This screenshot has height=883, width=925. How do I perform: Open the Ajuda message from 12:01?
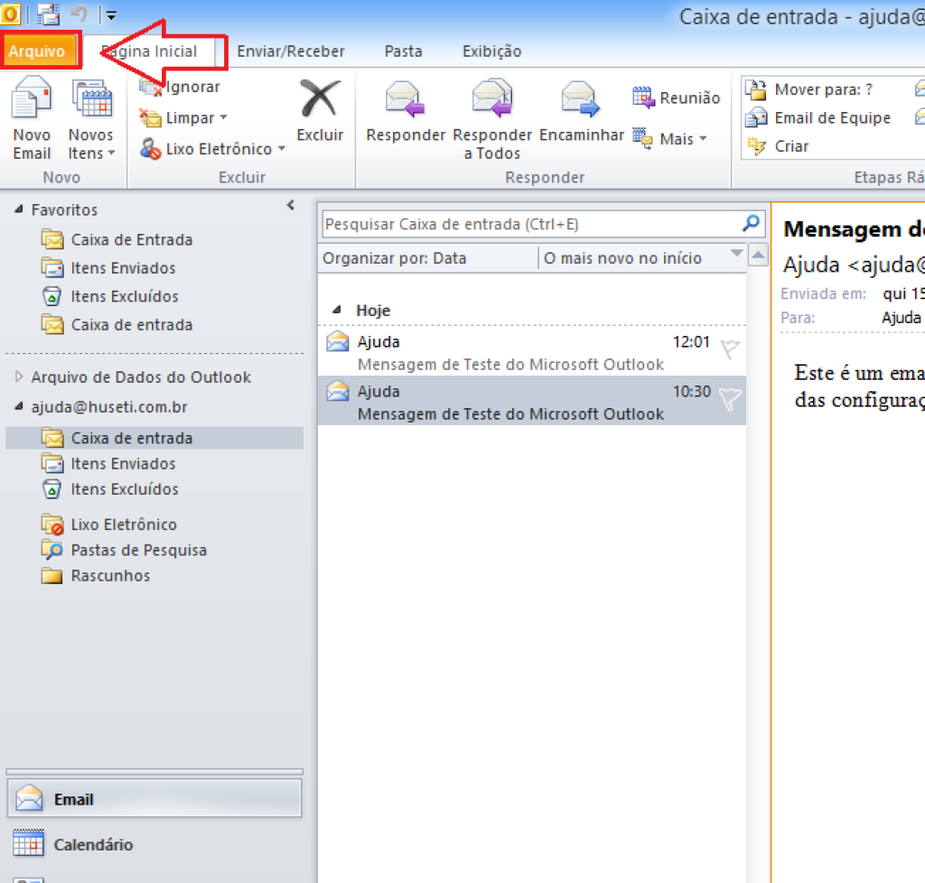point(531,352)
